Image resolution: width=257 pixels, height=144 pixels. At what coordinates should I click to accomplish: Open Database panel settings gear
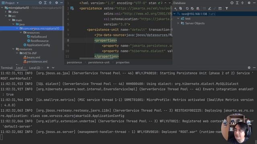(x=249, y=3)
